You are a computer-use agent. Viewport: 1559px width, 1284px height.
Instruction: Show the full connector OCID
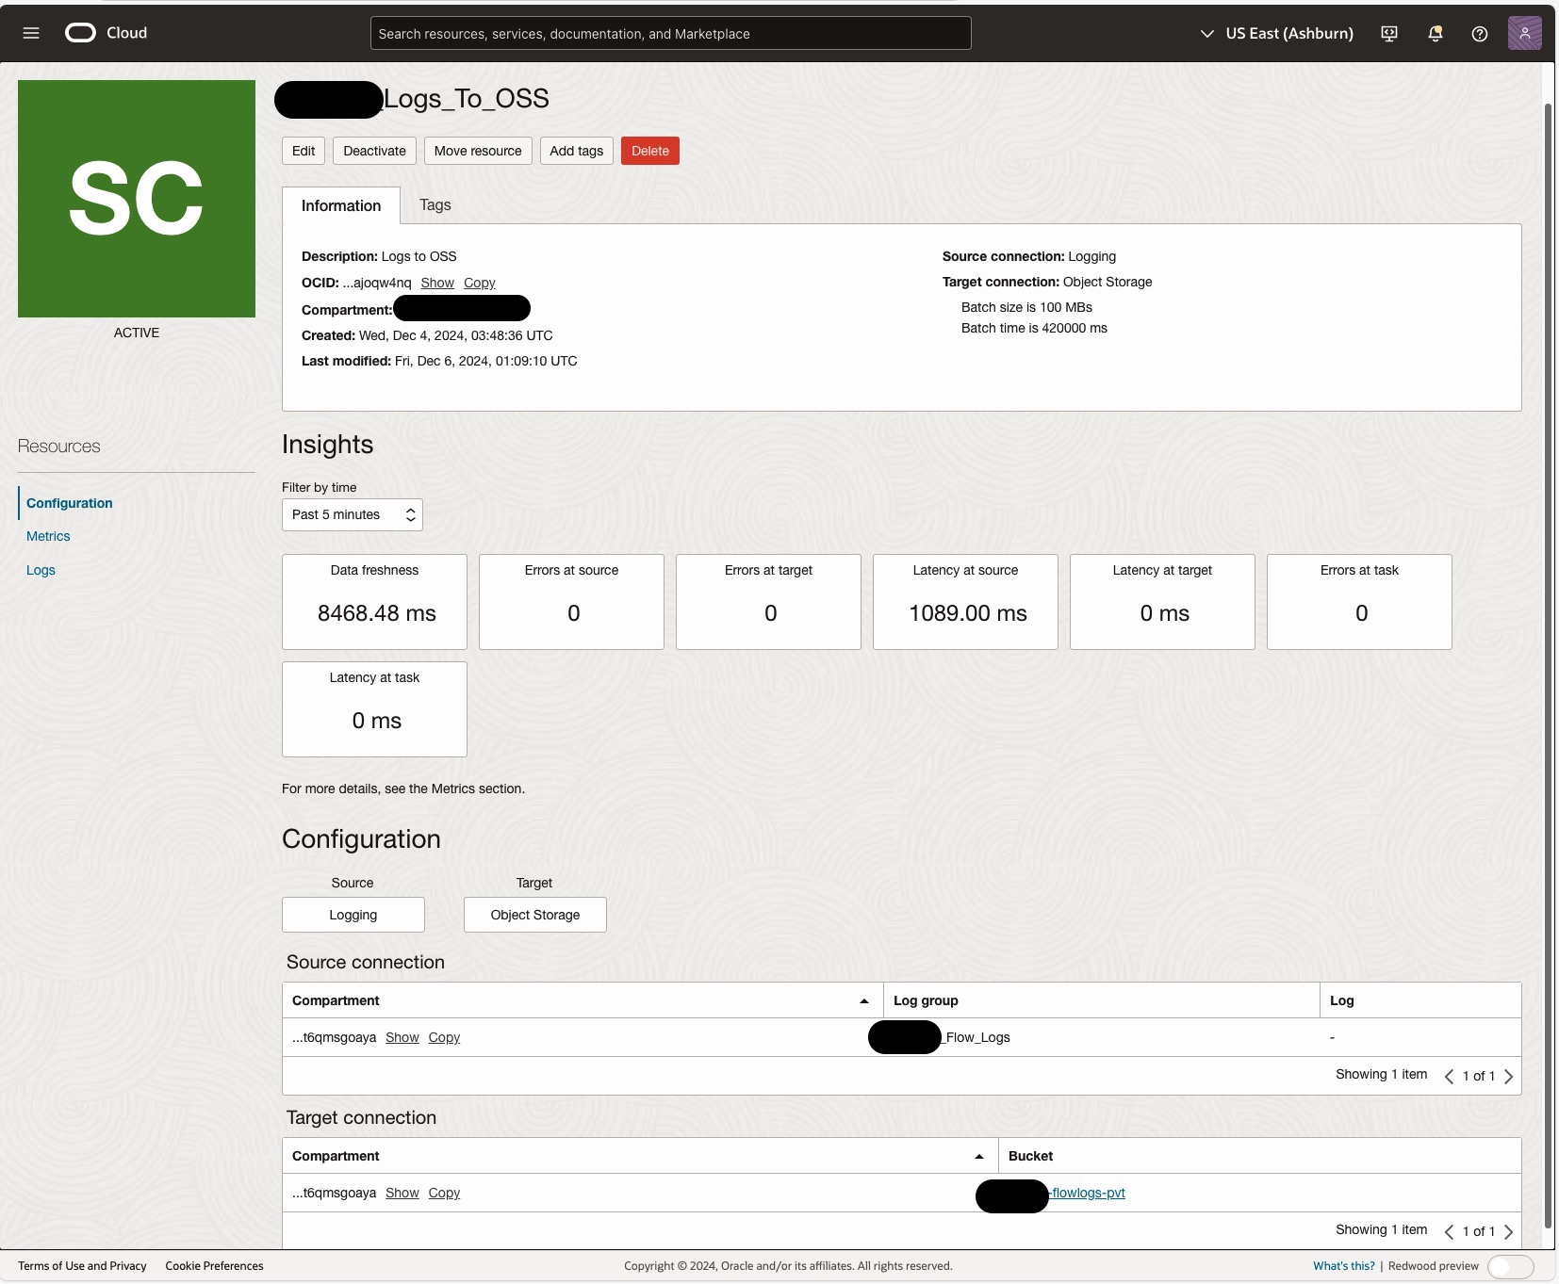pos(437,283)
